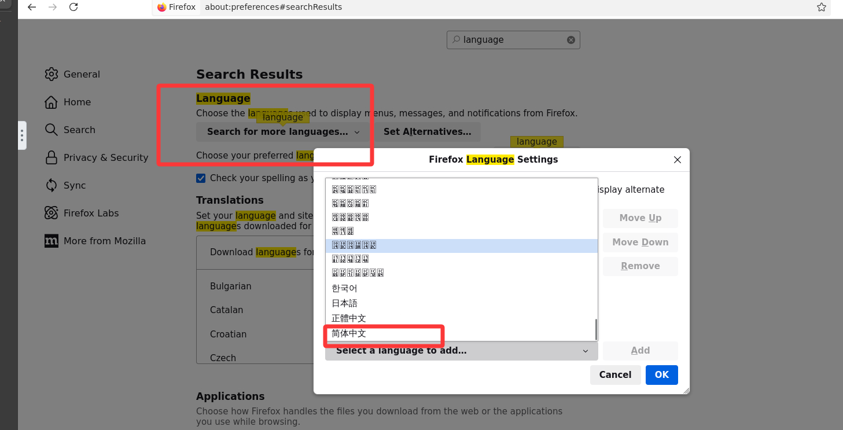Close the Firefox Language Settings dialog

point(678,160)
